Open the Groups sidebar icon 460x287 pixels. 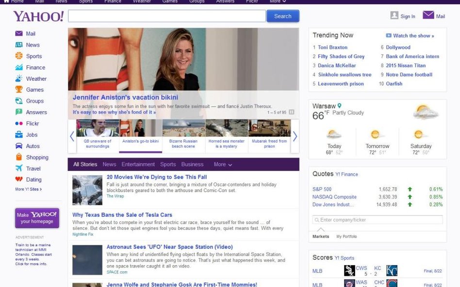(x=19, y=101)
